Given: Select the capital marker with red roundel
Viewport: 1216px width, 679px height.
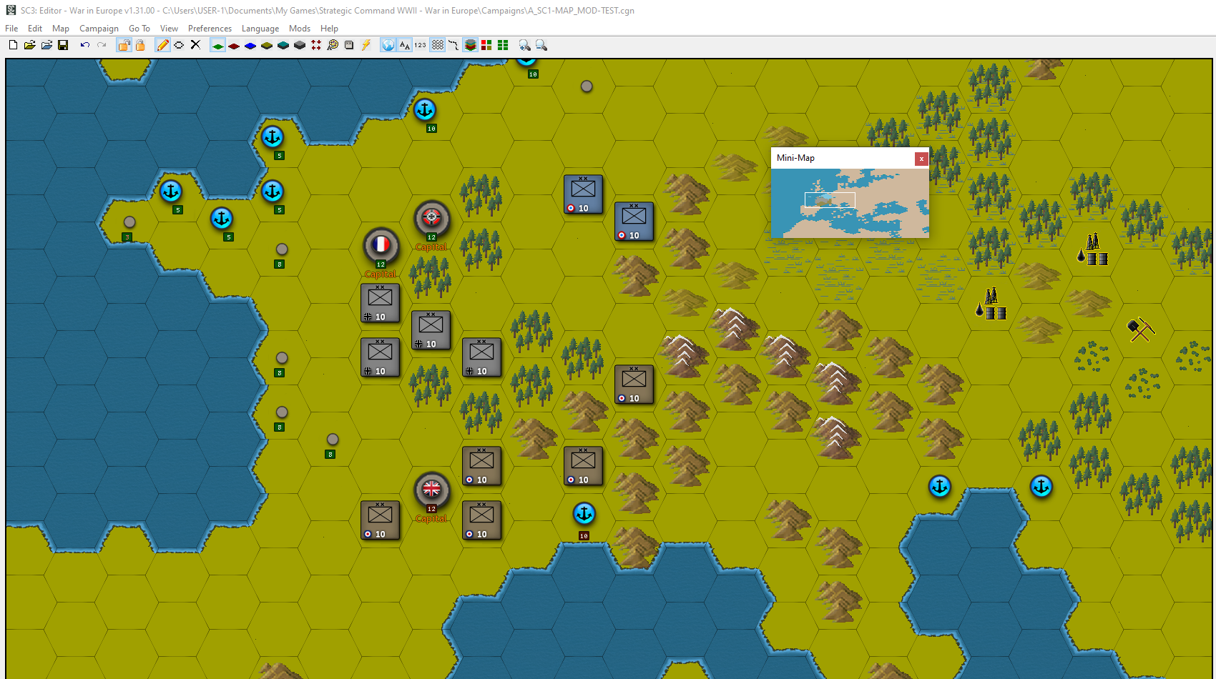Looking at the screenshot, I should click(x=431, y=218).
